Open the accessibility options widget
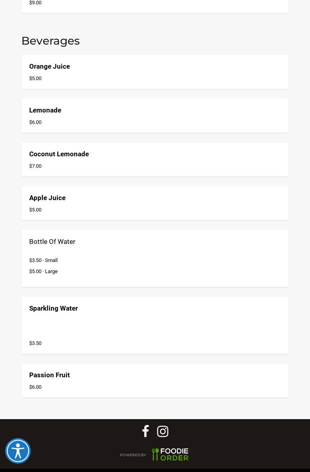The image size is (310, 472). point(18,451)
